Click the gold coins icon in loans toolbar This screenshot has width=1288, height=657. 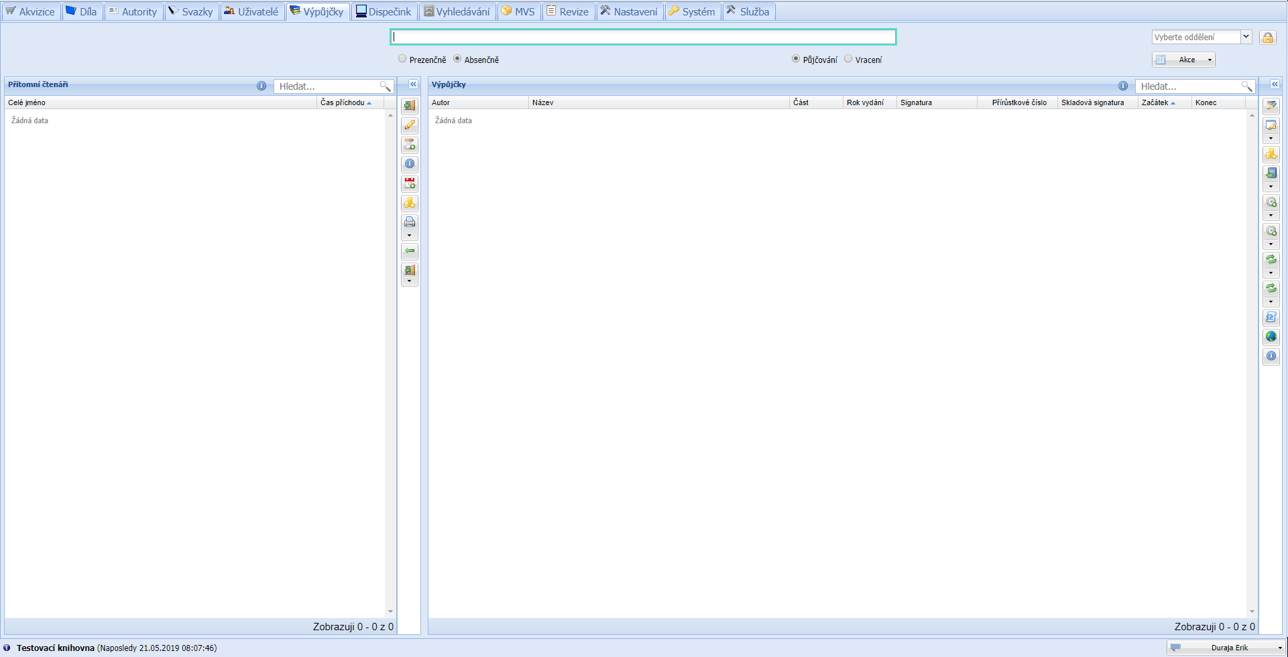(x=1271, y=155)
